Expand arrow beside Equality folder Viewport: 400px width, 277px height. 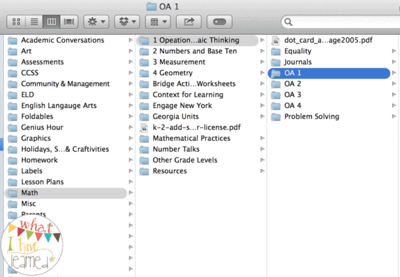(x=394, y=51)
